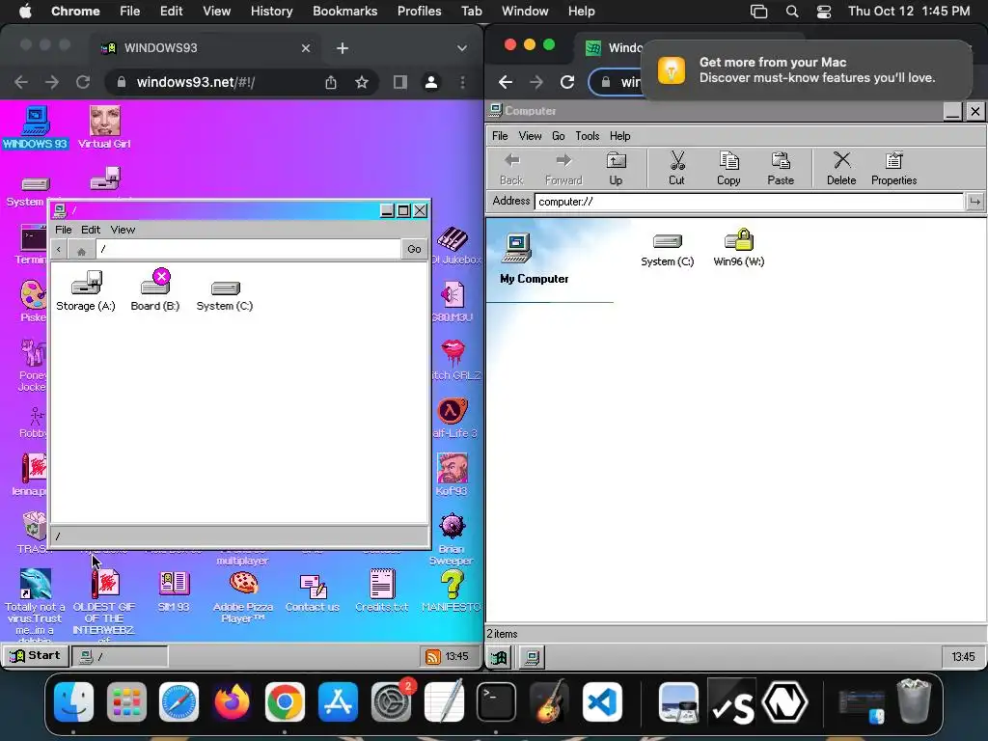The image size is (988, 741).
Task: Click the address go arrow in Computer window
Action: click(974, 202)
